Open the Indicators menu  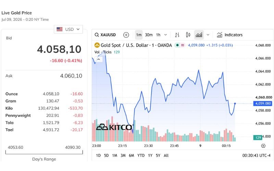click(x=229, y=35)
